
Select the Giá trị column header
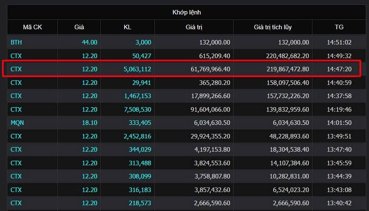[x=194, y=27]
